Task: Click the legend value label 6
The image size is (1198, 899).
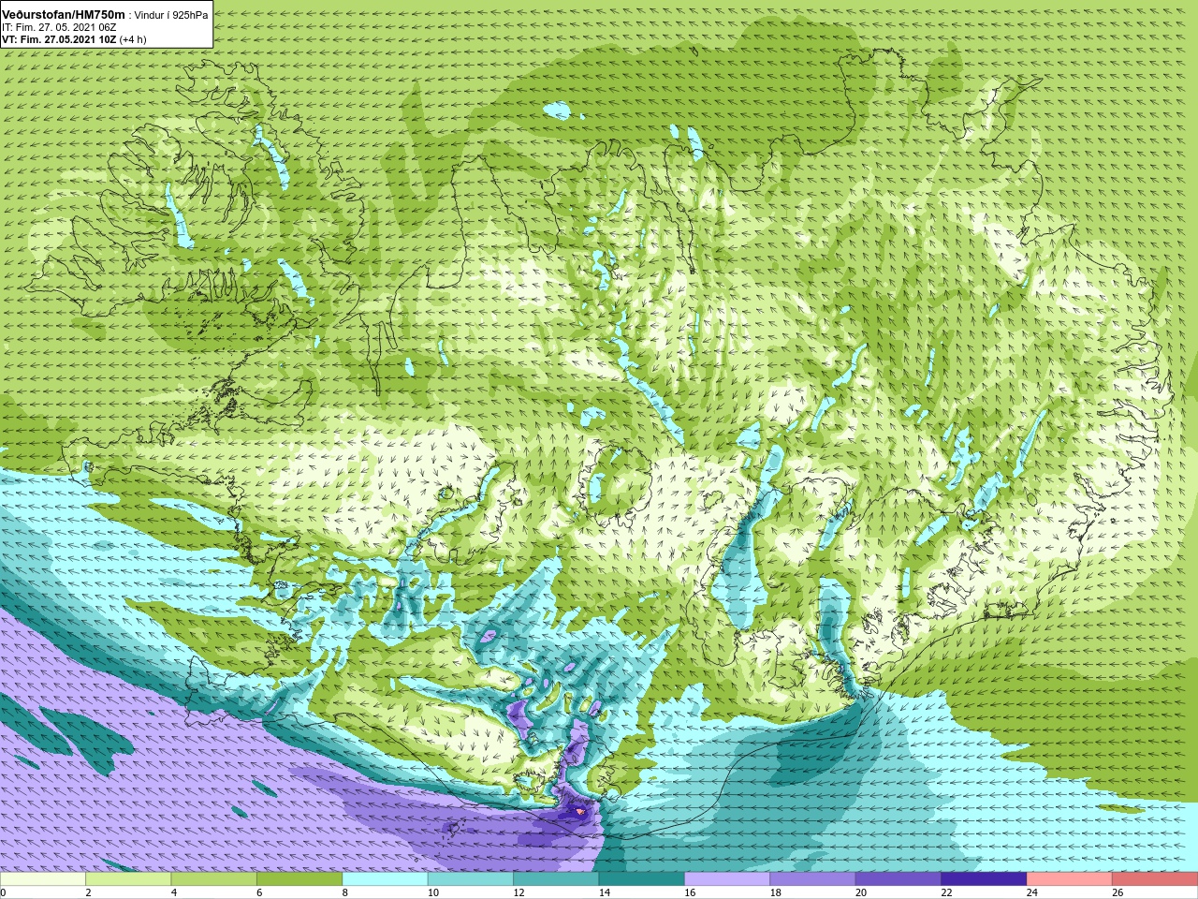Action: (x=260, y=892)
